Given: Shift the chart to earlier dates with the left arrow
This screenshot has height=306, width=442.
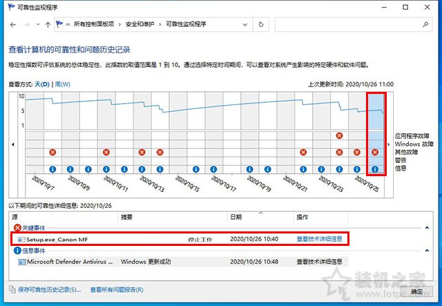Looking at the screenshot, I should pos(13,144).
